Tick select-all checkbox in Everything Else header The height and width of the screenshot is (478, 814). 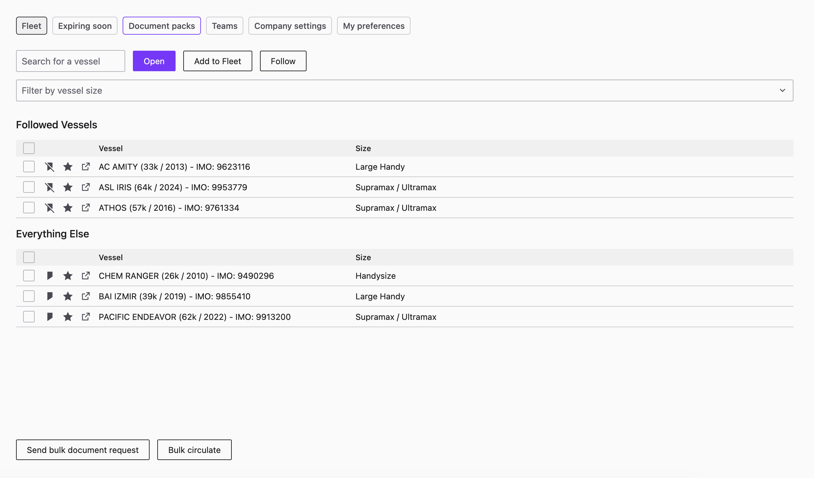[x=29, y=258]
